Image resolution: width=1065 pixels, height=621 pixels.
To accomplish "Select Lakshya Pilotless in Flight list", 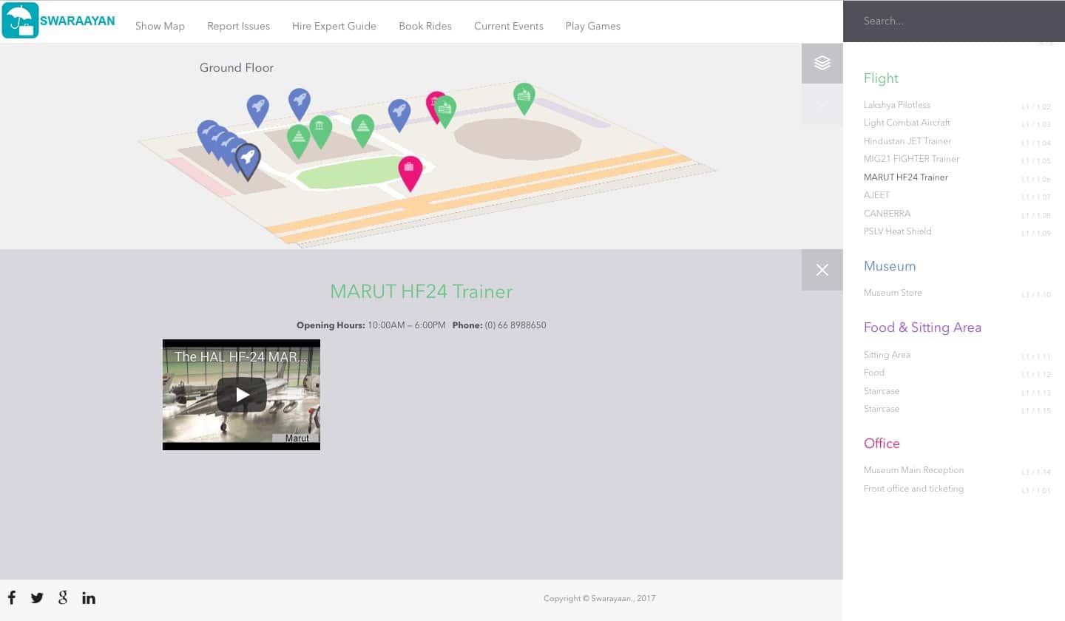I will [x=897, y=105].
